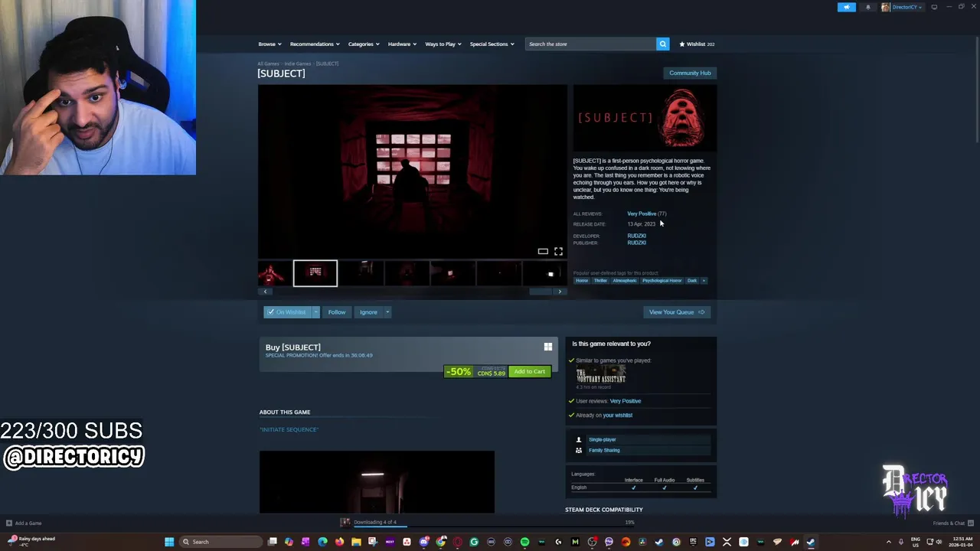Click the All Games breadcrumb link

click(268, 64)
